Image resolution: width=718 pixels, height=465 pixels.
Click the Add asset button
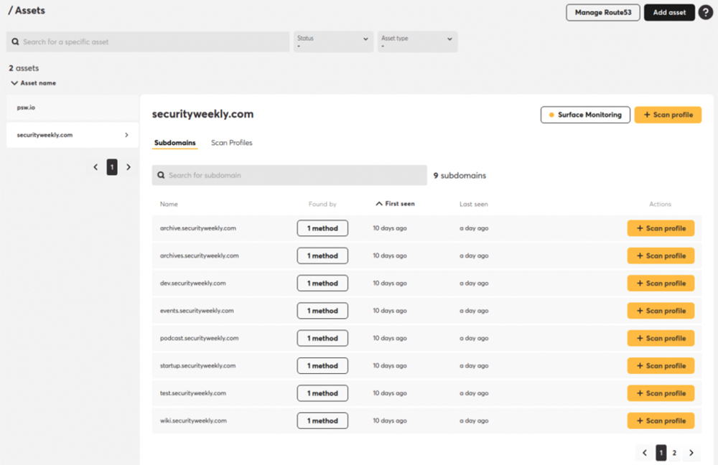click(669, 12)
